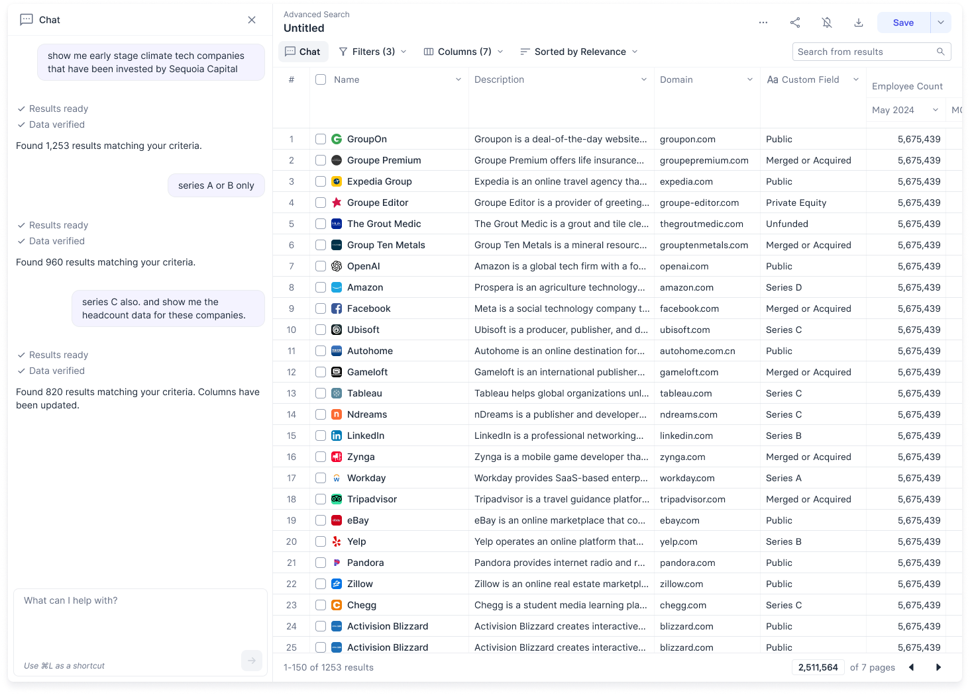Click the 'series A or B only' message

click(x=216, y=185)
